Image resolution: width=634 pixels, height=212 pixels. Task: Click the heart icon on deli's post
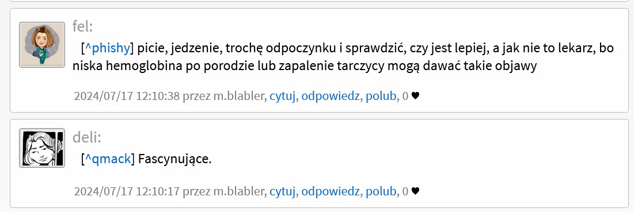coord(415,191)
